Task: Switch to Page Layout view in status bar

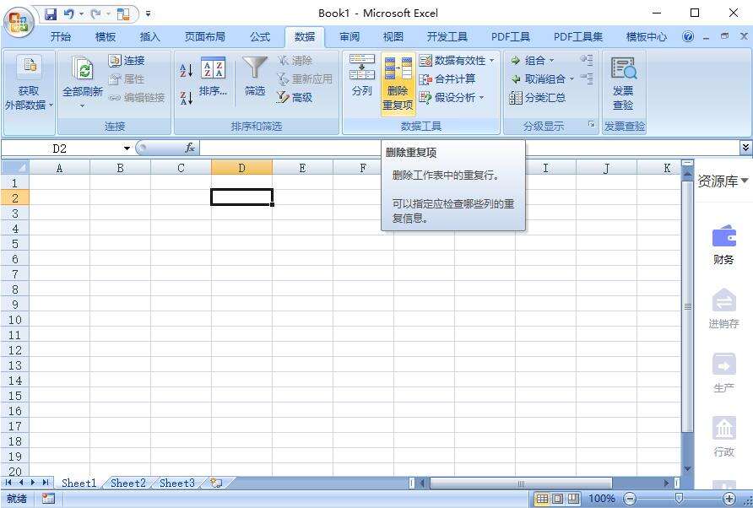Action: [558, 499]
